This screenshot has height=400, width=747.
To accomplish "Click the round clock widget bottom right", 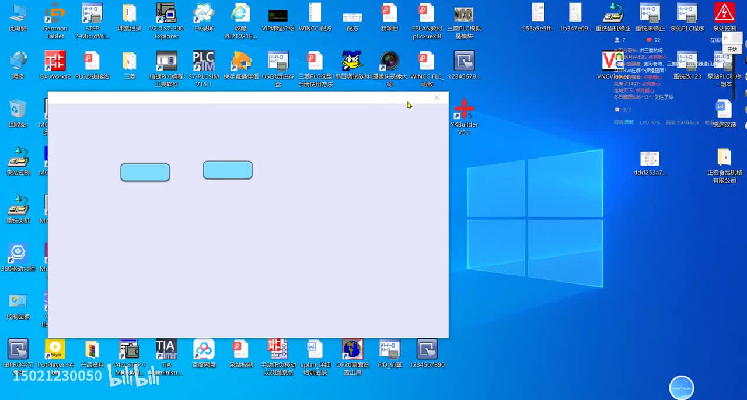I will (682, 388).
